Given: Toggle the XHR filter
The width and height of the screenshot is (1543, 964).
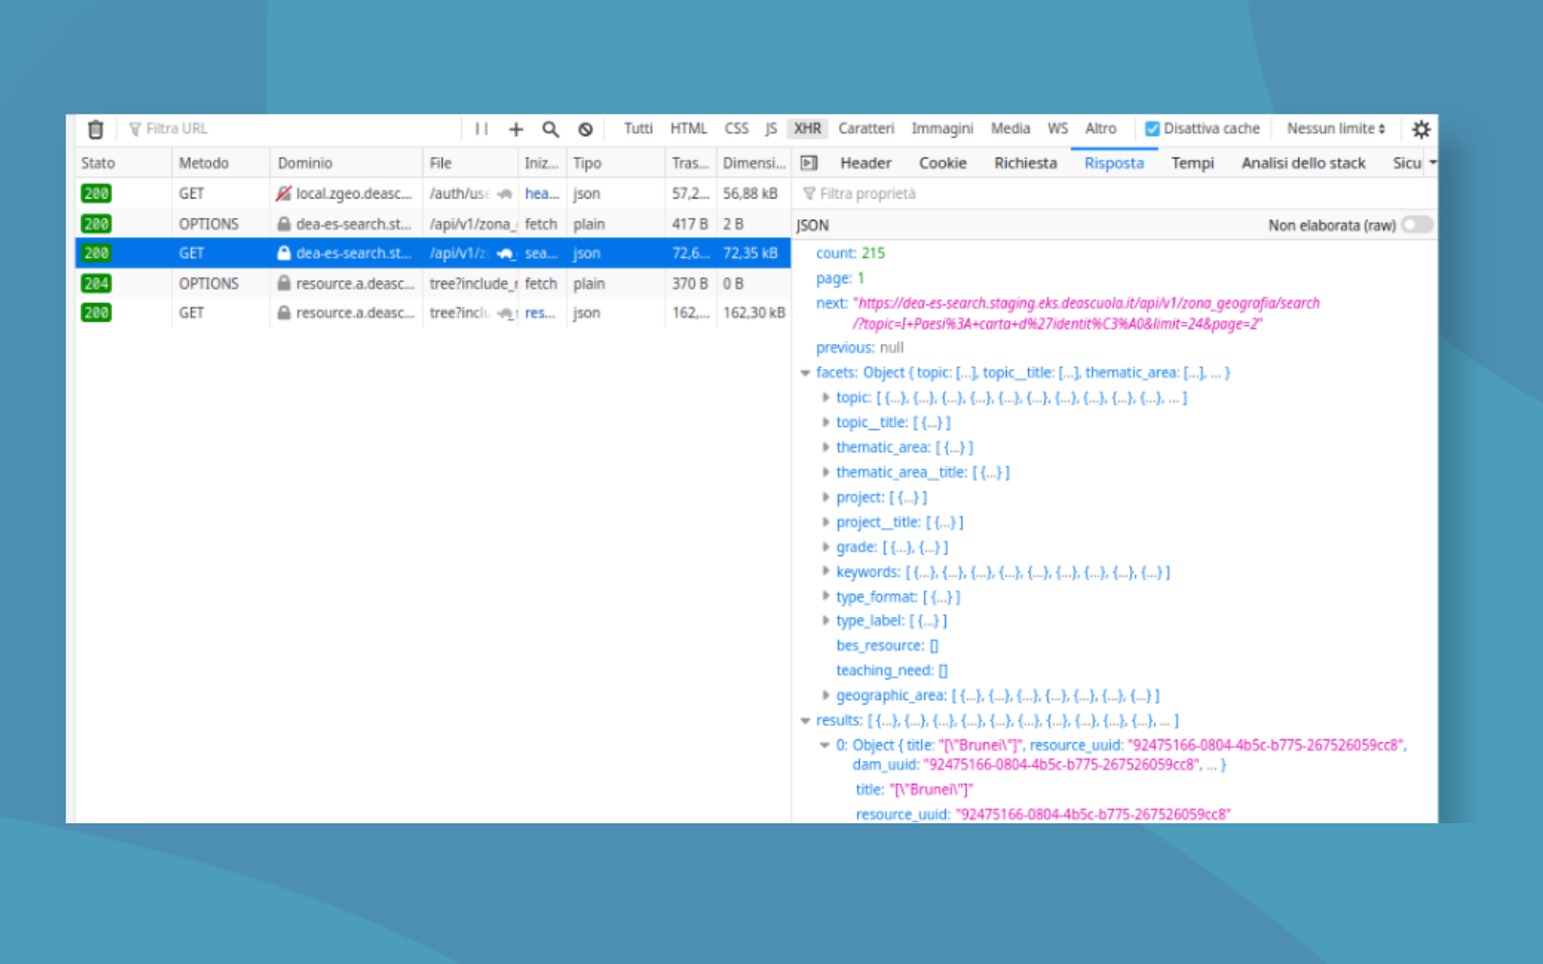Looking at the screenshot, I should pos(807,128).
